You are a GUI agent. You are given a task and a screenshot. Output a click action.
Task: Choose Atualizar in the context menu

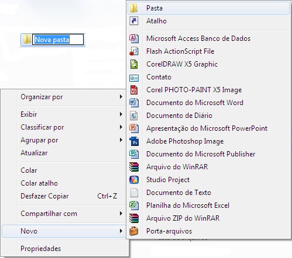tap(34, 153)
